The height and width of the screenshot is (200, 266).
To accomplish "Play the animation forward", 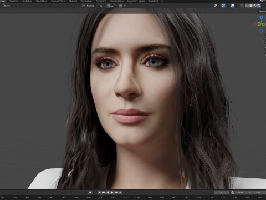I will [x=112, y=193].
